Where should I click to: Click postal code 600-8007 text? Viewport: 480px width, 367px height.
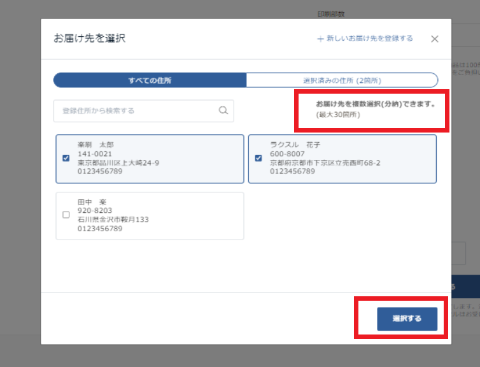(x=287, y=154)
